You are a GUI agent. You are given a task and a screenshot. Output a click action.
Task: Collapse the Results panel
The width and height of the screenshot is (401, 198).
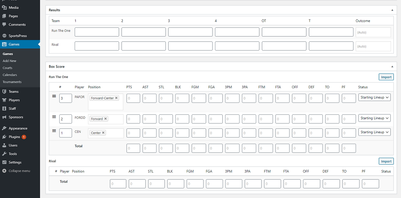click(x=392, y=10)
